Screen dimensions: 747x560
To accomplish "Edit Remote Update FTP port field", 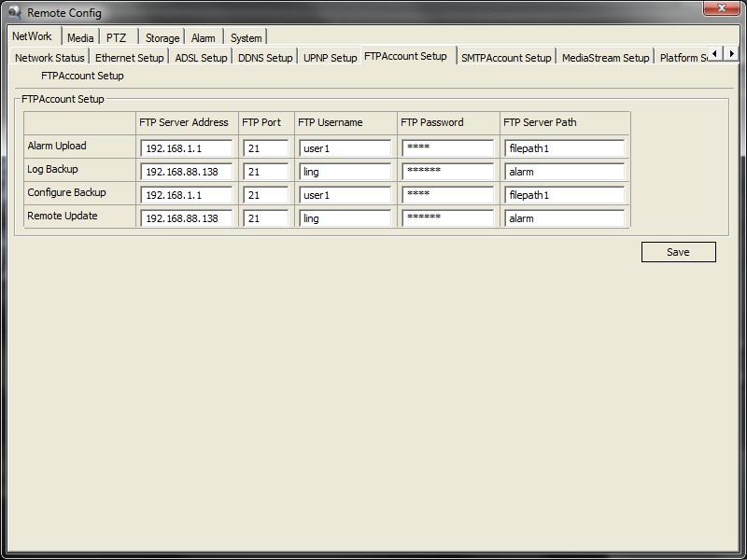I will (265, 218).
